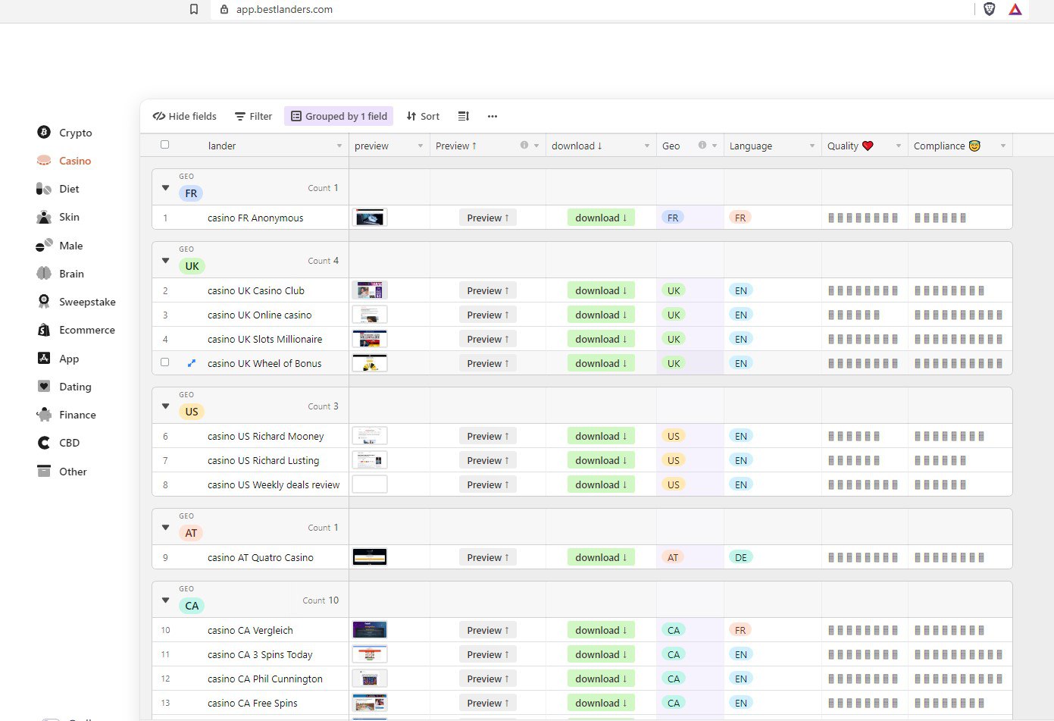Click casino US Weekly deals review name

[x=274, y=484]
